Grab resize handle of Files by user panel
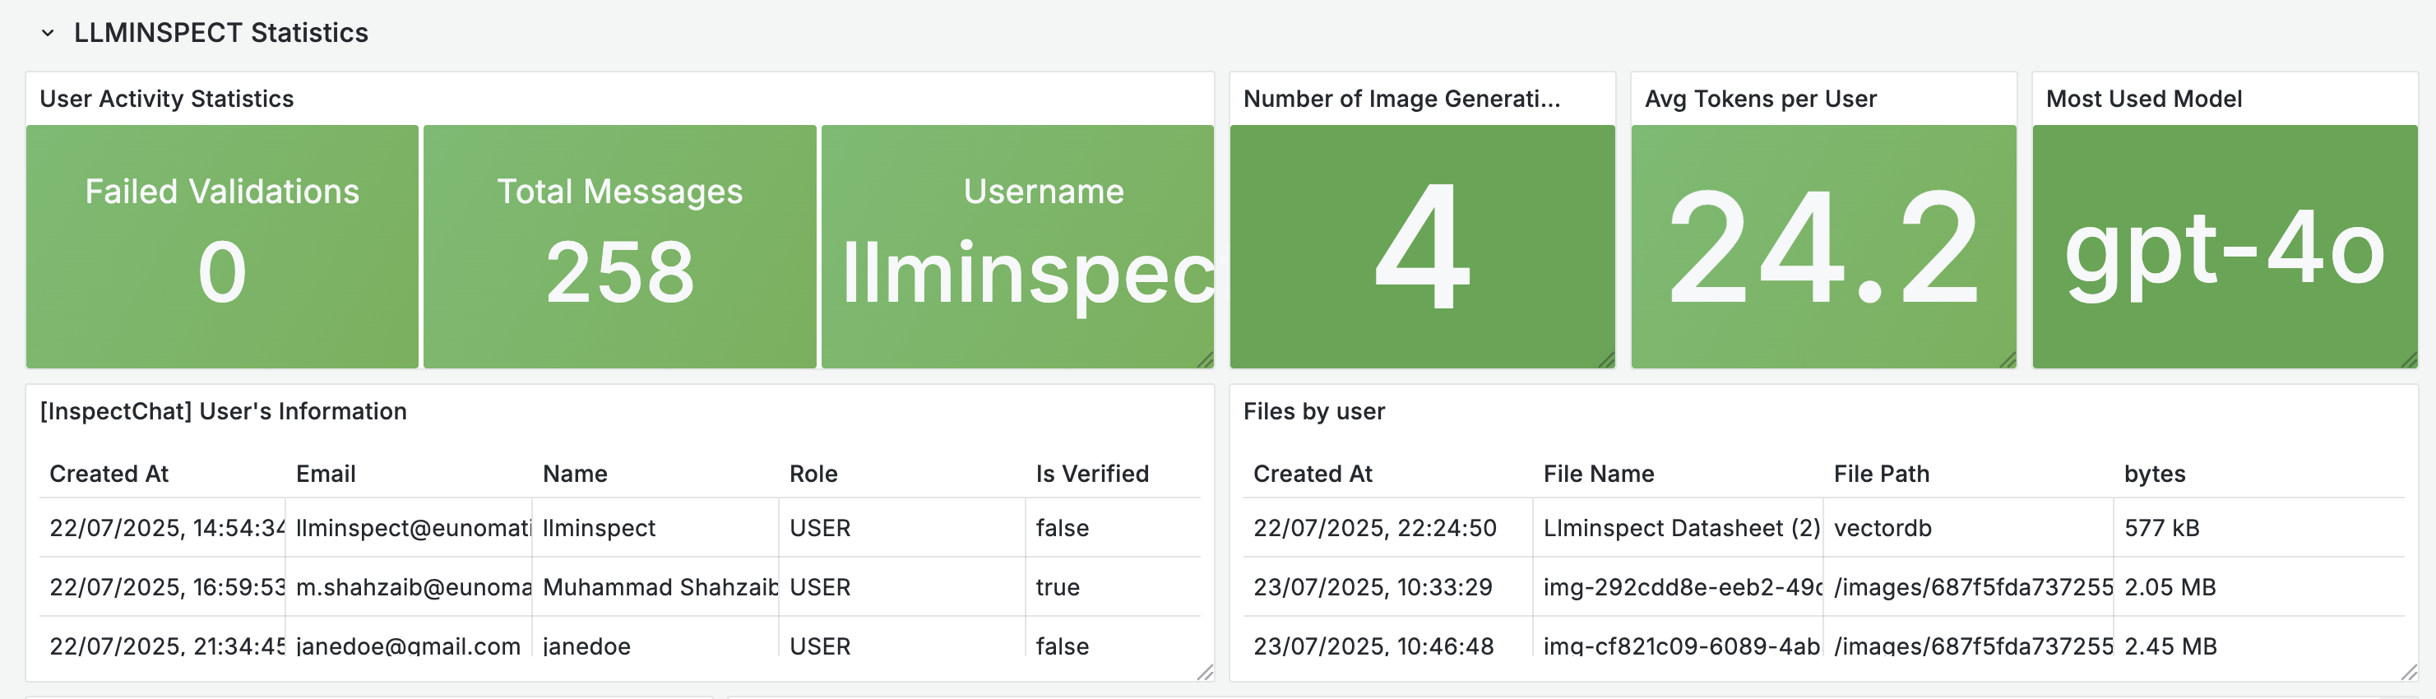 2409,673
